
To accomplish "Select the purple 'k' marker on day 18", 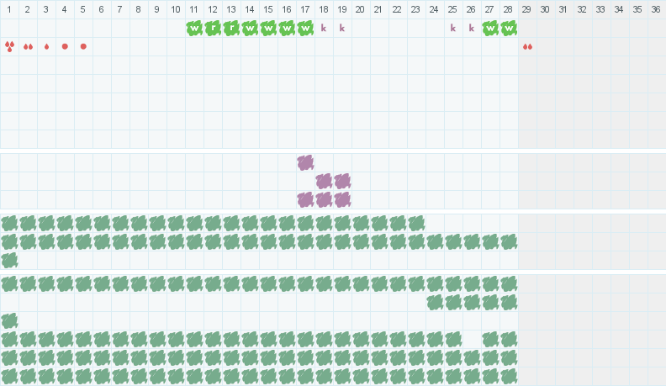I will click(324, 29).
